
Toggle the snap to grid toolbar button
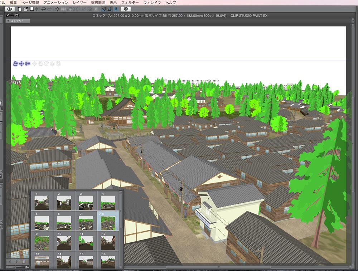coord(116,9)
